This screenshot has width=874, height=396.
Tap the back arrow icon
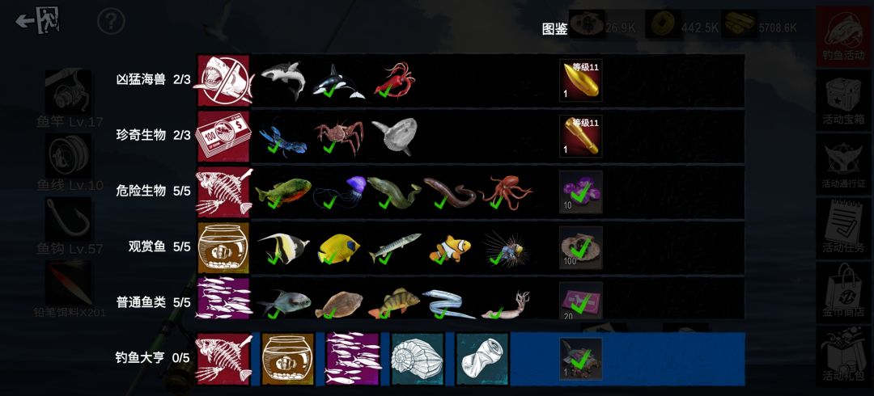point(38,20)
